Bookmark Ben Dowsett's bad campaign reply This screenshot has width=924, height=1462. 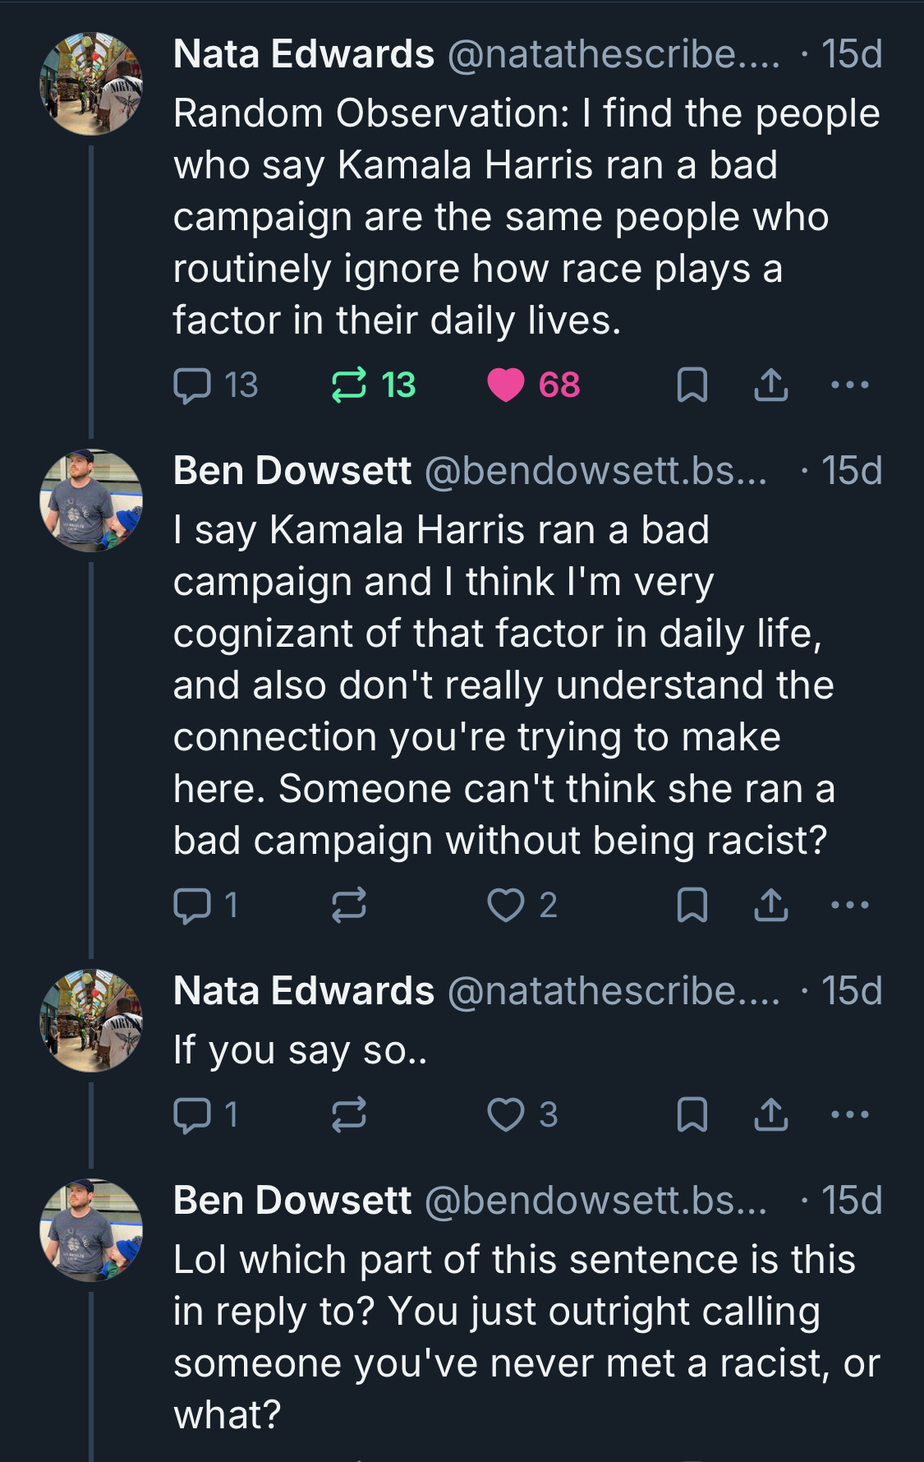(x=692, y=906)
